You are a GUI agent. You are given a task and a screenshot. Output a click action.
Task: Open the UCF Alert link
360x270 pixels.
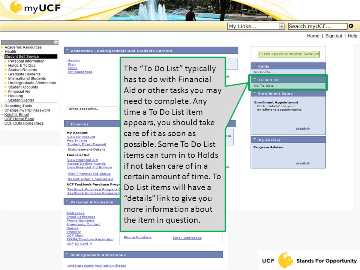(74, 236)
